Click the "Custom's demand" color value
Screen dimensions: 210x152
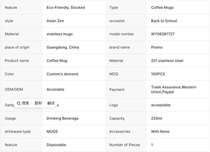[x=62, y=74]
